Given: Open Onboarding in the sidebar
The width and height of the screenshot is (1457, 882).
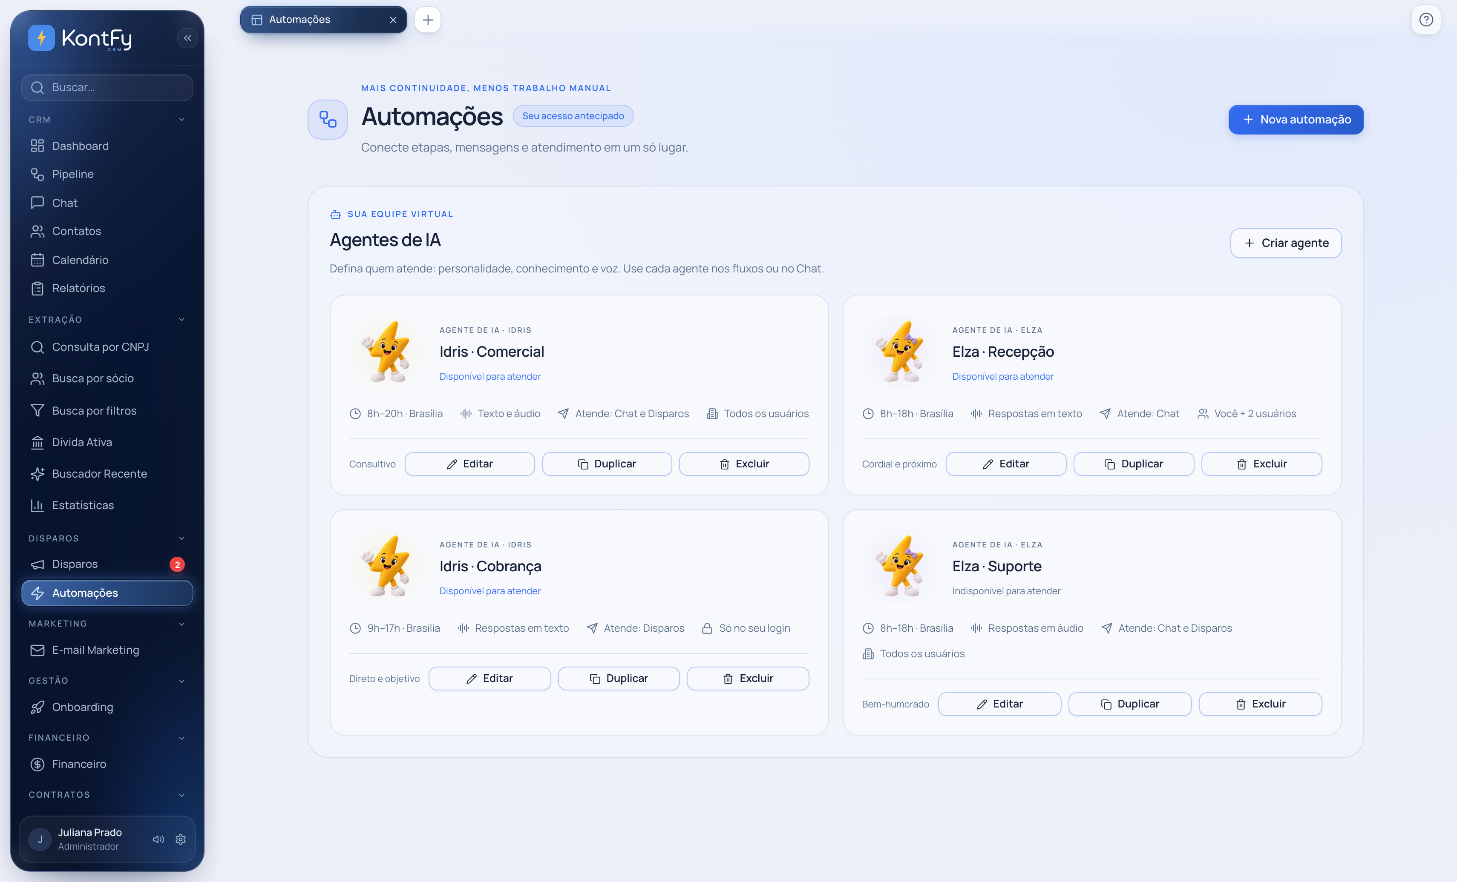Looking at the screenshot, I should pos(107,707).
